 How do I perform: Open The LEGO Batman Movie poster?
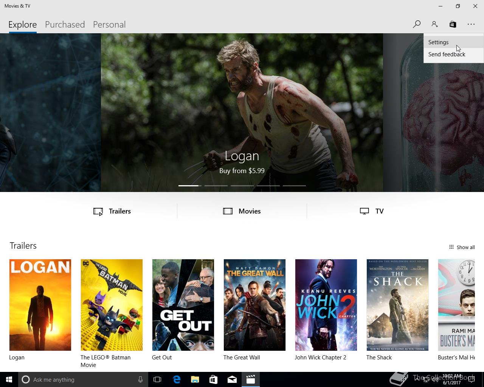[x=112, y=305]
